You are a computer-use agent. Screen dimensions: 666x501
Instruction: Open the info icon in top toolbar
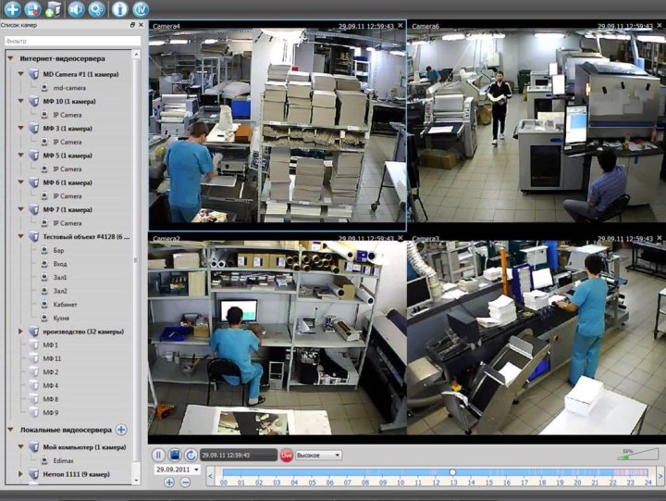(x=119, y=9)
